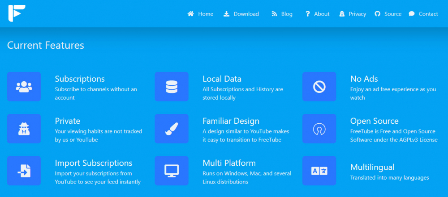Image resolution: width=448 pixels, height=197 pixels.
Task: Click the Contact speech bubble icon
Action: [411, 14]
